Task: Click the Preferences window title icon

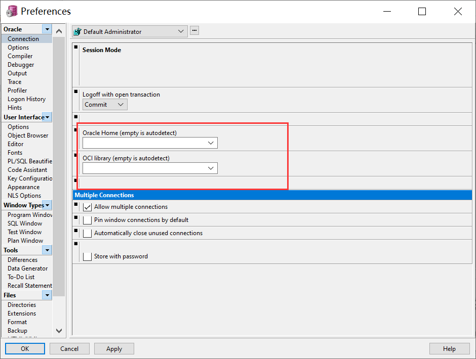Action: pos(12,11)
